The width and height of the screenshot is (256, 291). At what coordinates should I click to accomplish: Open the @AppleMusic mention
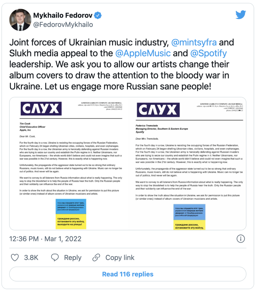[143, 53]
